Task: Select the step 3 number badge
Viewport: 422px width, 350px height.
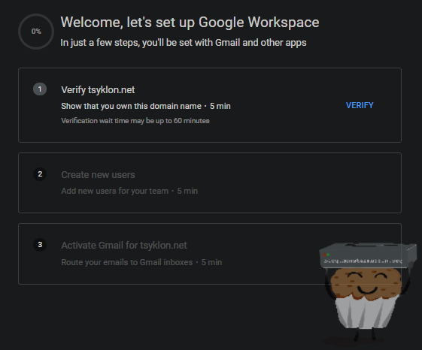Action: 40,245
